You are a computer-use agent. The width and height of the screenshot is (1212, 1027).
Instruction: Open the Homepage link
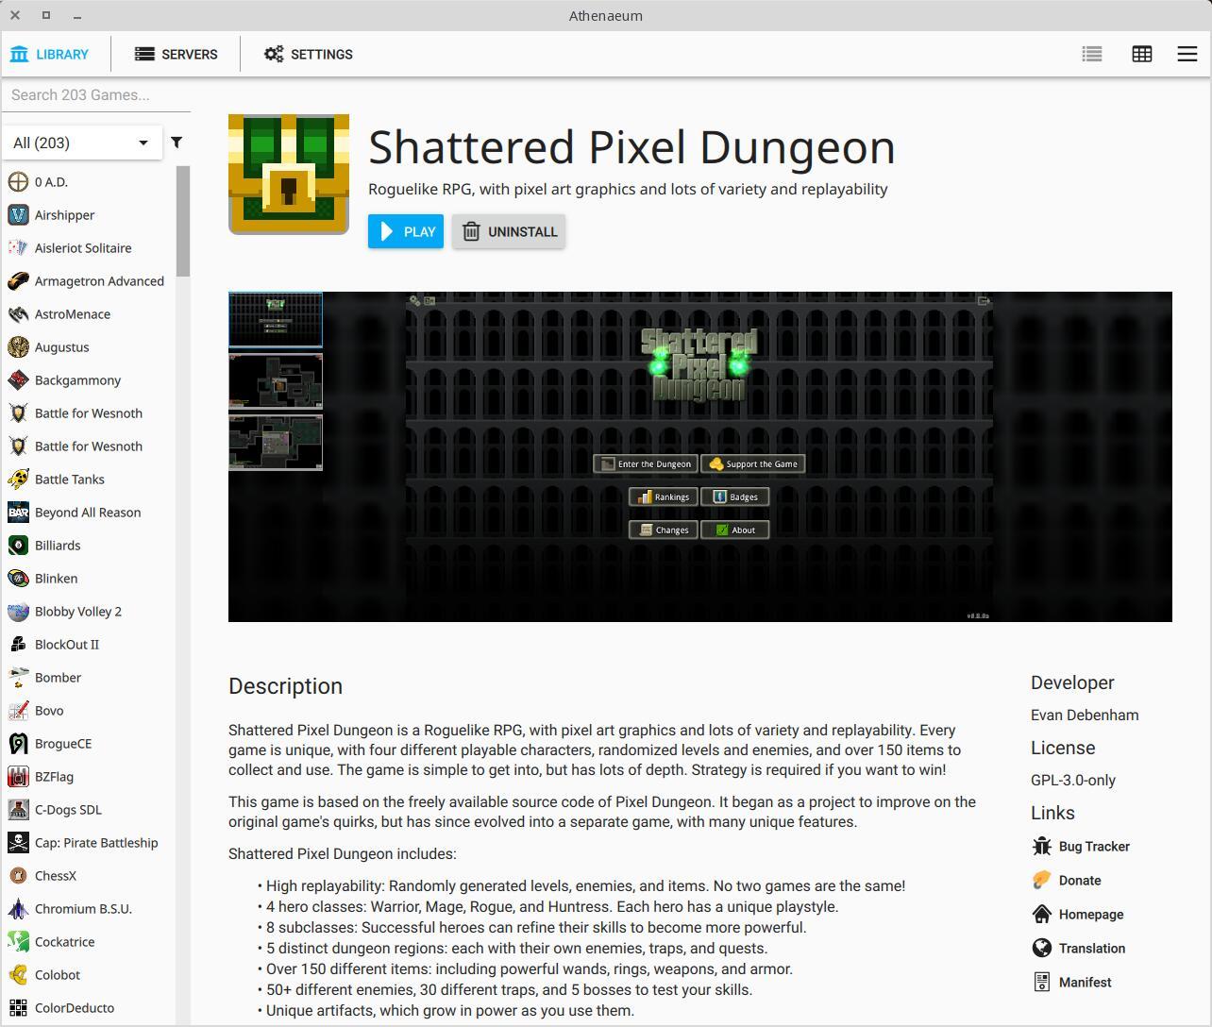[1078, 914]
